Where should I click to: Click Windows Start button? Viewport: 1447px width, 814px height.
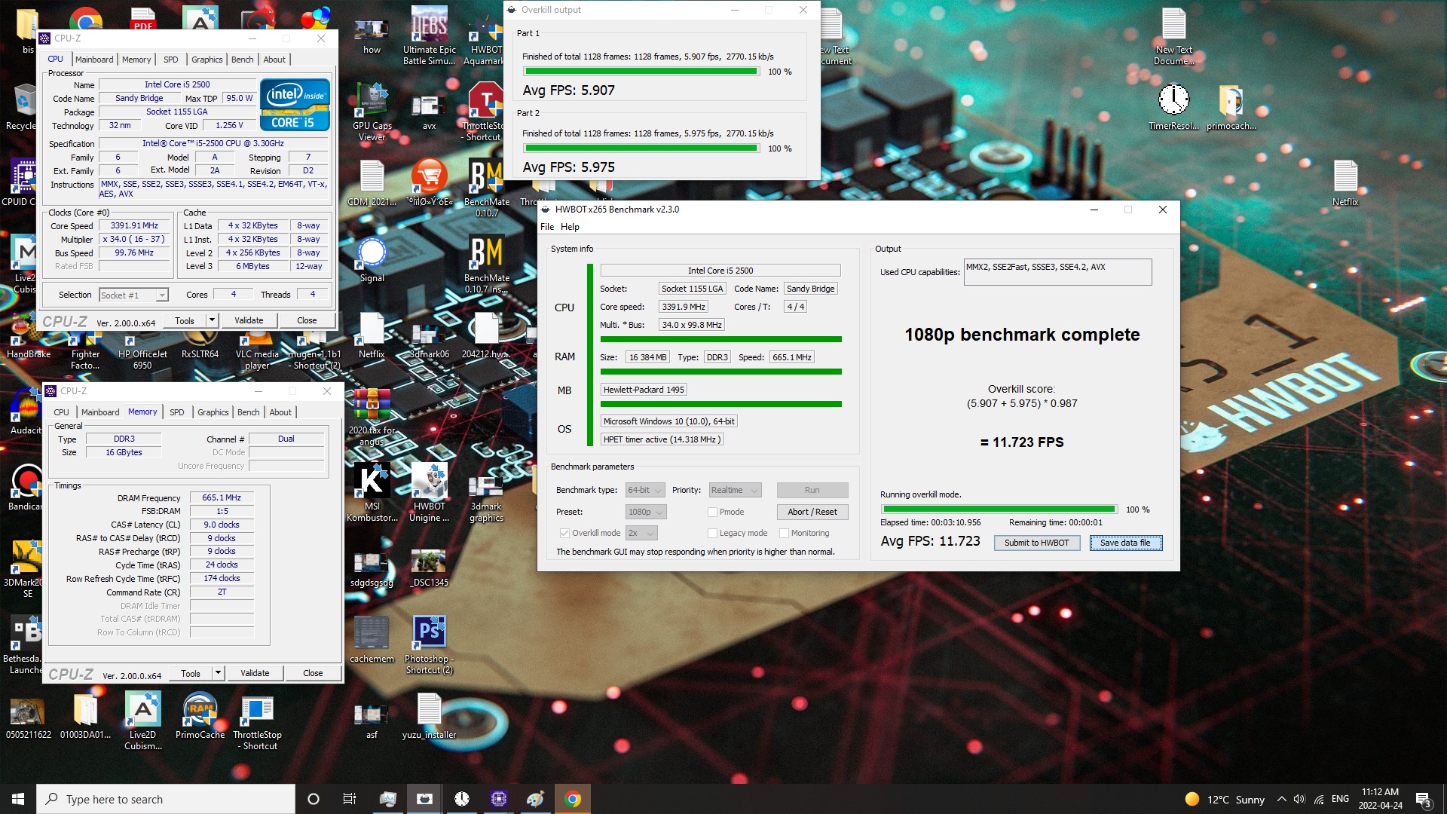tap(18, 799)
